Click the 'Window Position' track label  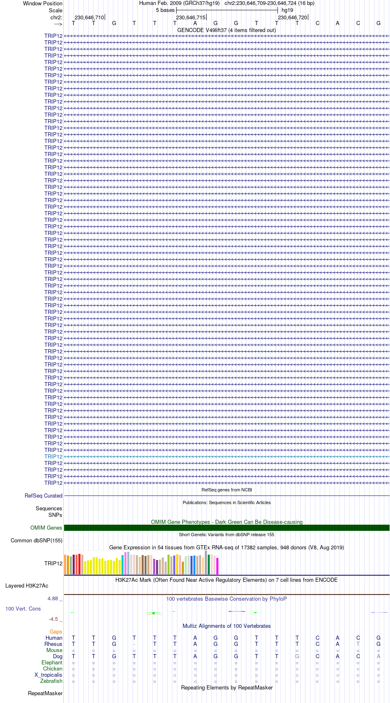click(x=43, y=4)
